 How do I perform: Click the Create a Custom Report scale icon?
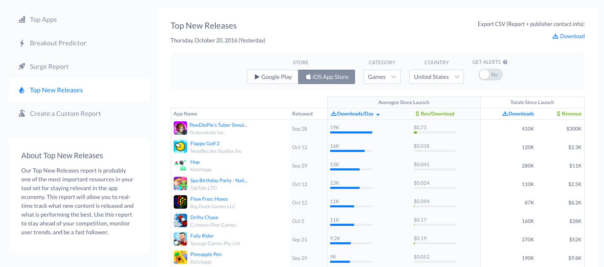(x=22, y=113)
